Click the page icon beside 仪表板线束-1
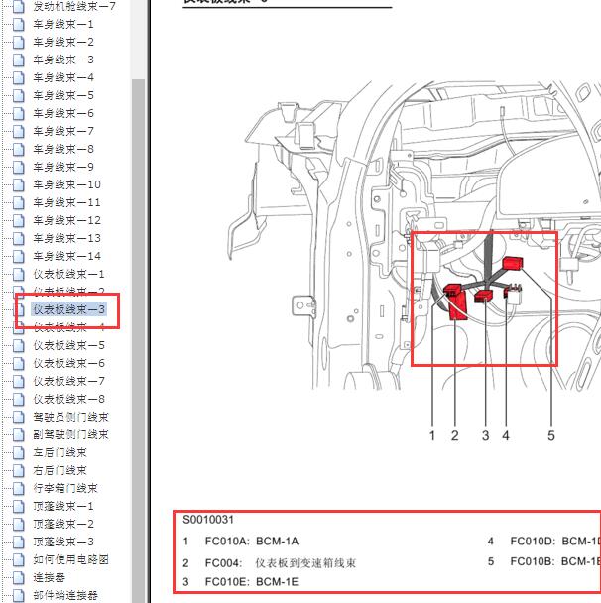The image size is (601, 603). pyautogui.click(x=18, y=275)
